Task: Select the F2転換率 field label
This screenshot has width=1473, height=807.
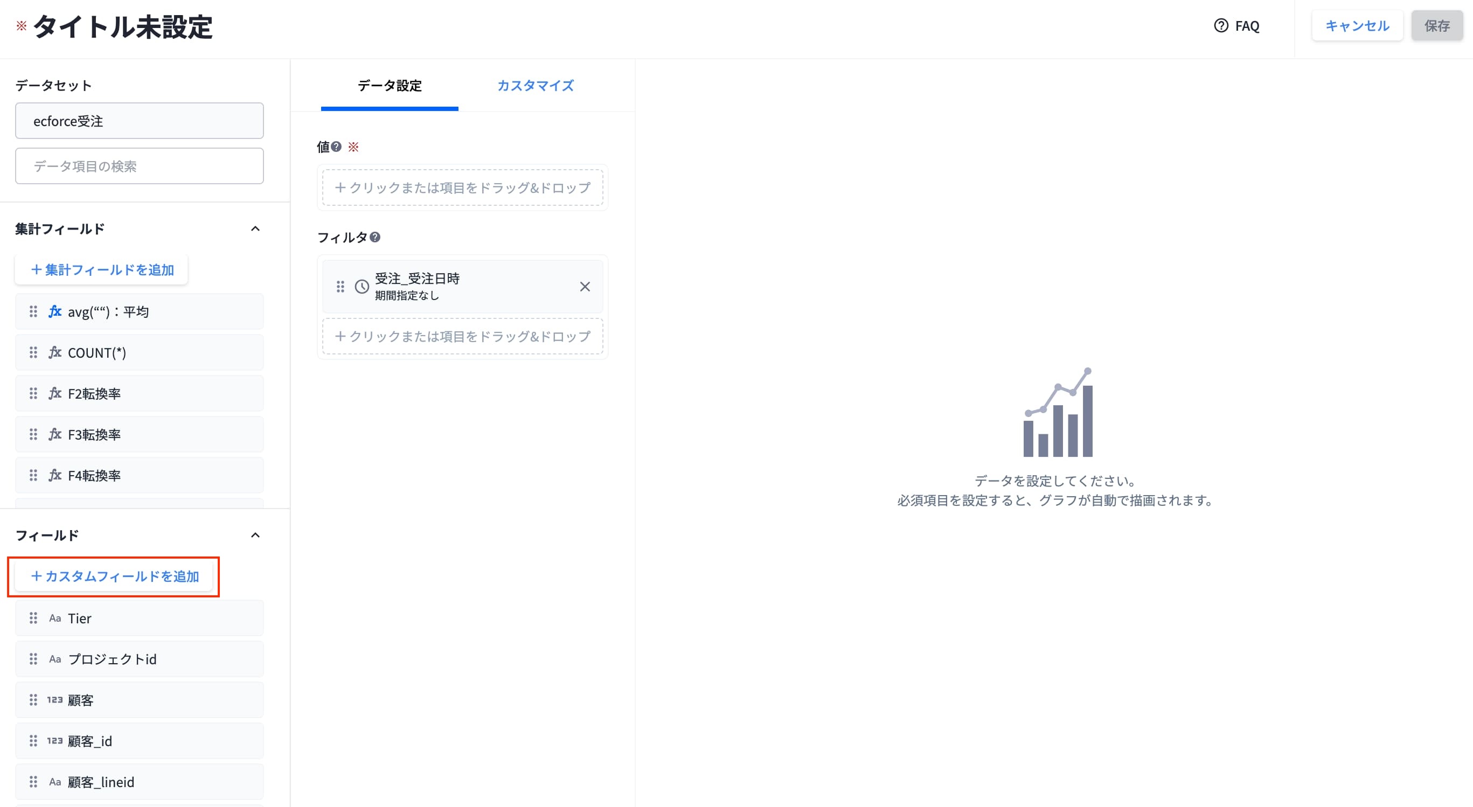Action: click(x=94, y=393)
